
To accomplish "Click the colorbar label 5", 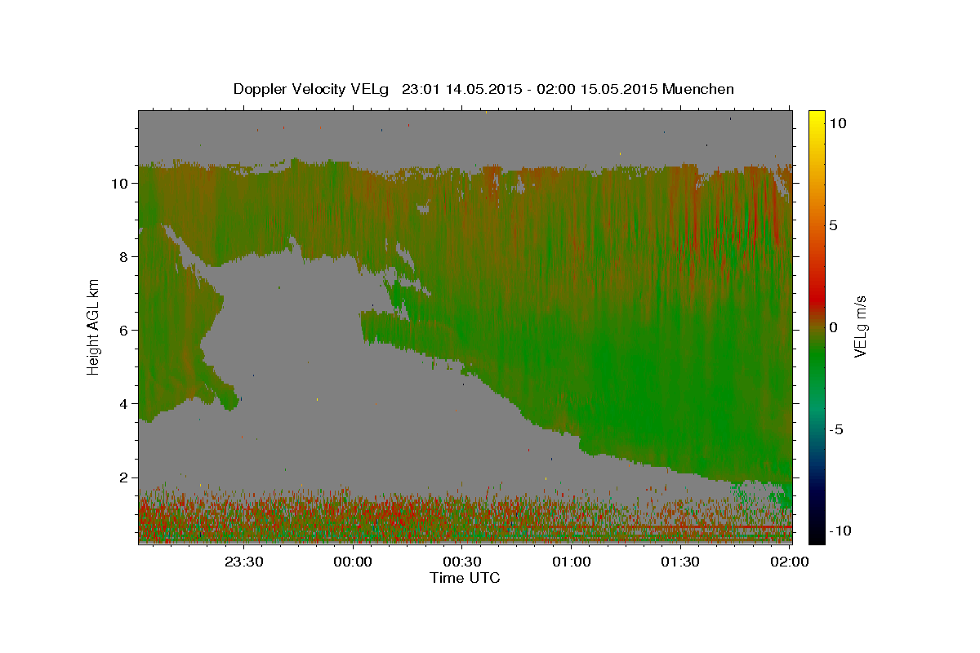I will [835, 225].
